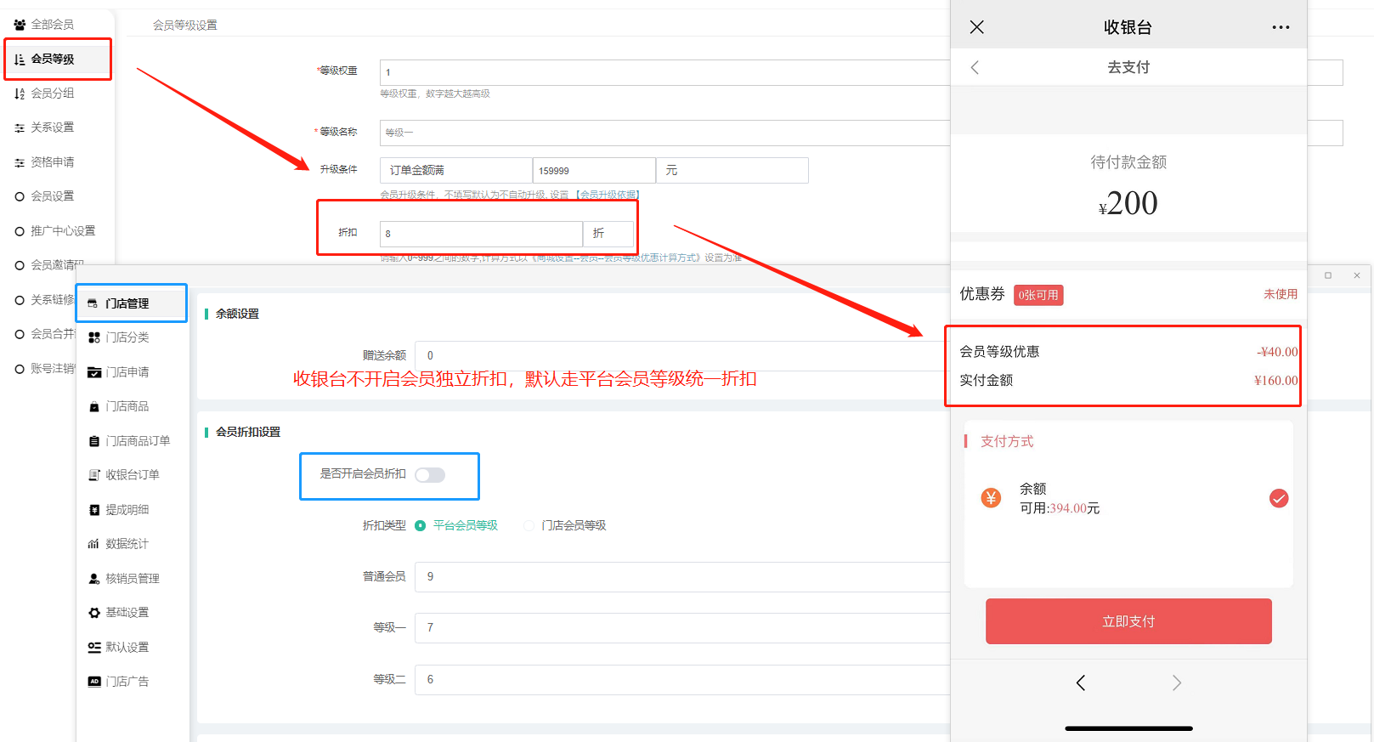1374x742 pixels.
Task: Click the 折扣 input field
Action: pos(481,234)
